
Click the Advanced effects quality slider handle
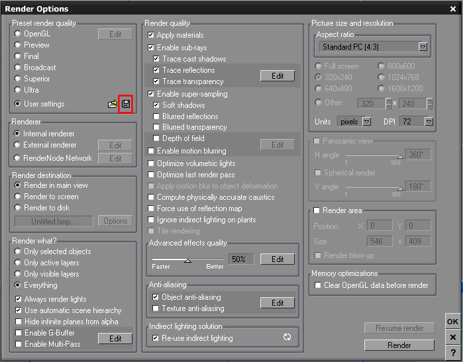point(187,261)
